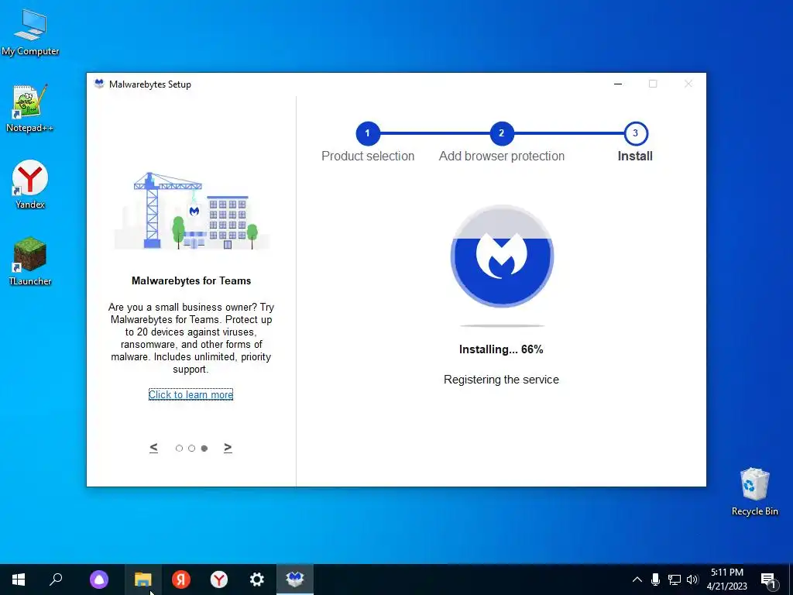This screenshot has width=793, height=595.
Task: Open taskbar search magnifier
Action: click(56, 580)
